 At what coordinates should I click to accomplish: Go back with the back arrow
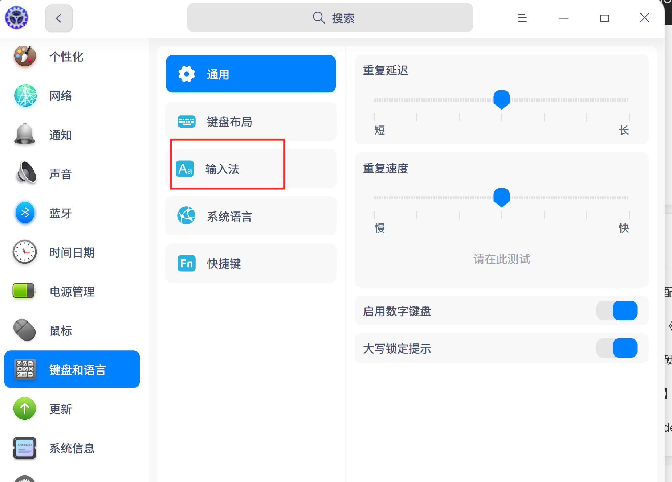tap(59, 18)
